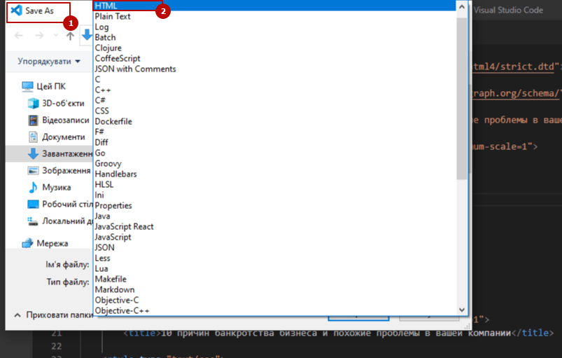
Task: Open Музика folder
Action: [x=50, y=187]
